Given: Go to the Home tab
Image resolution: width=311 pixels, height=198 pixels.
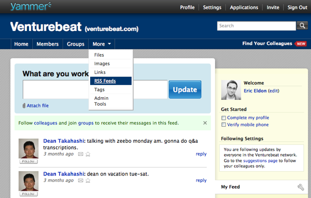Looking at the screenshot, I should [21, 44].
